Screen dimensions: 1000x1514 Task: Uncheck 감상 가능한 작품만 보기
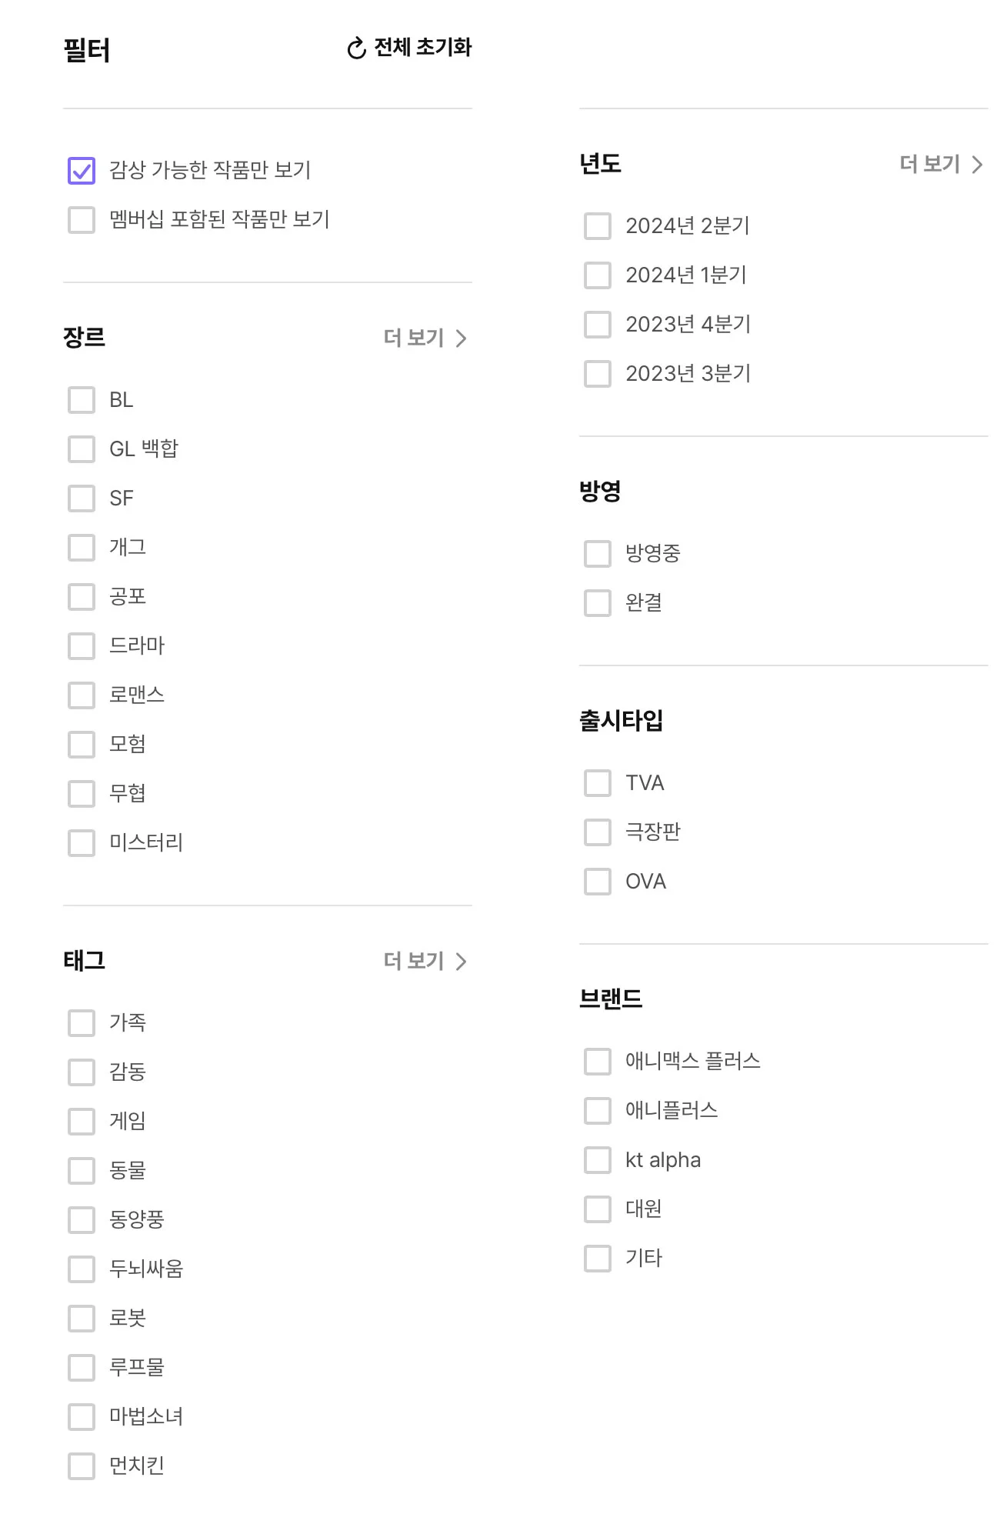pos(80,172)
